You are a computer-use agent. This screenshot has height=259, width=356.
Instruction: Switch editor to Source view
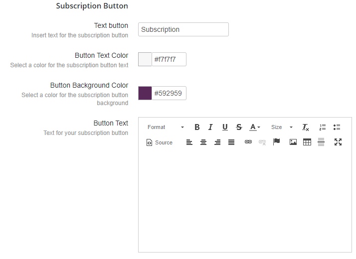(160, 142)
